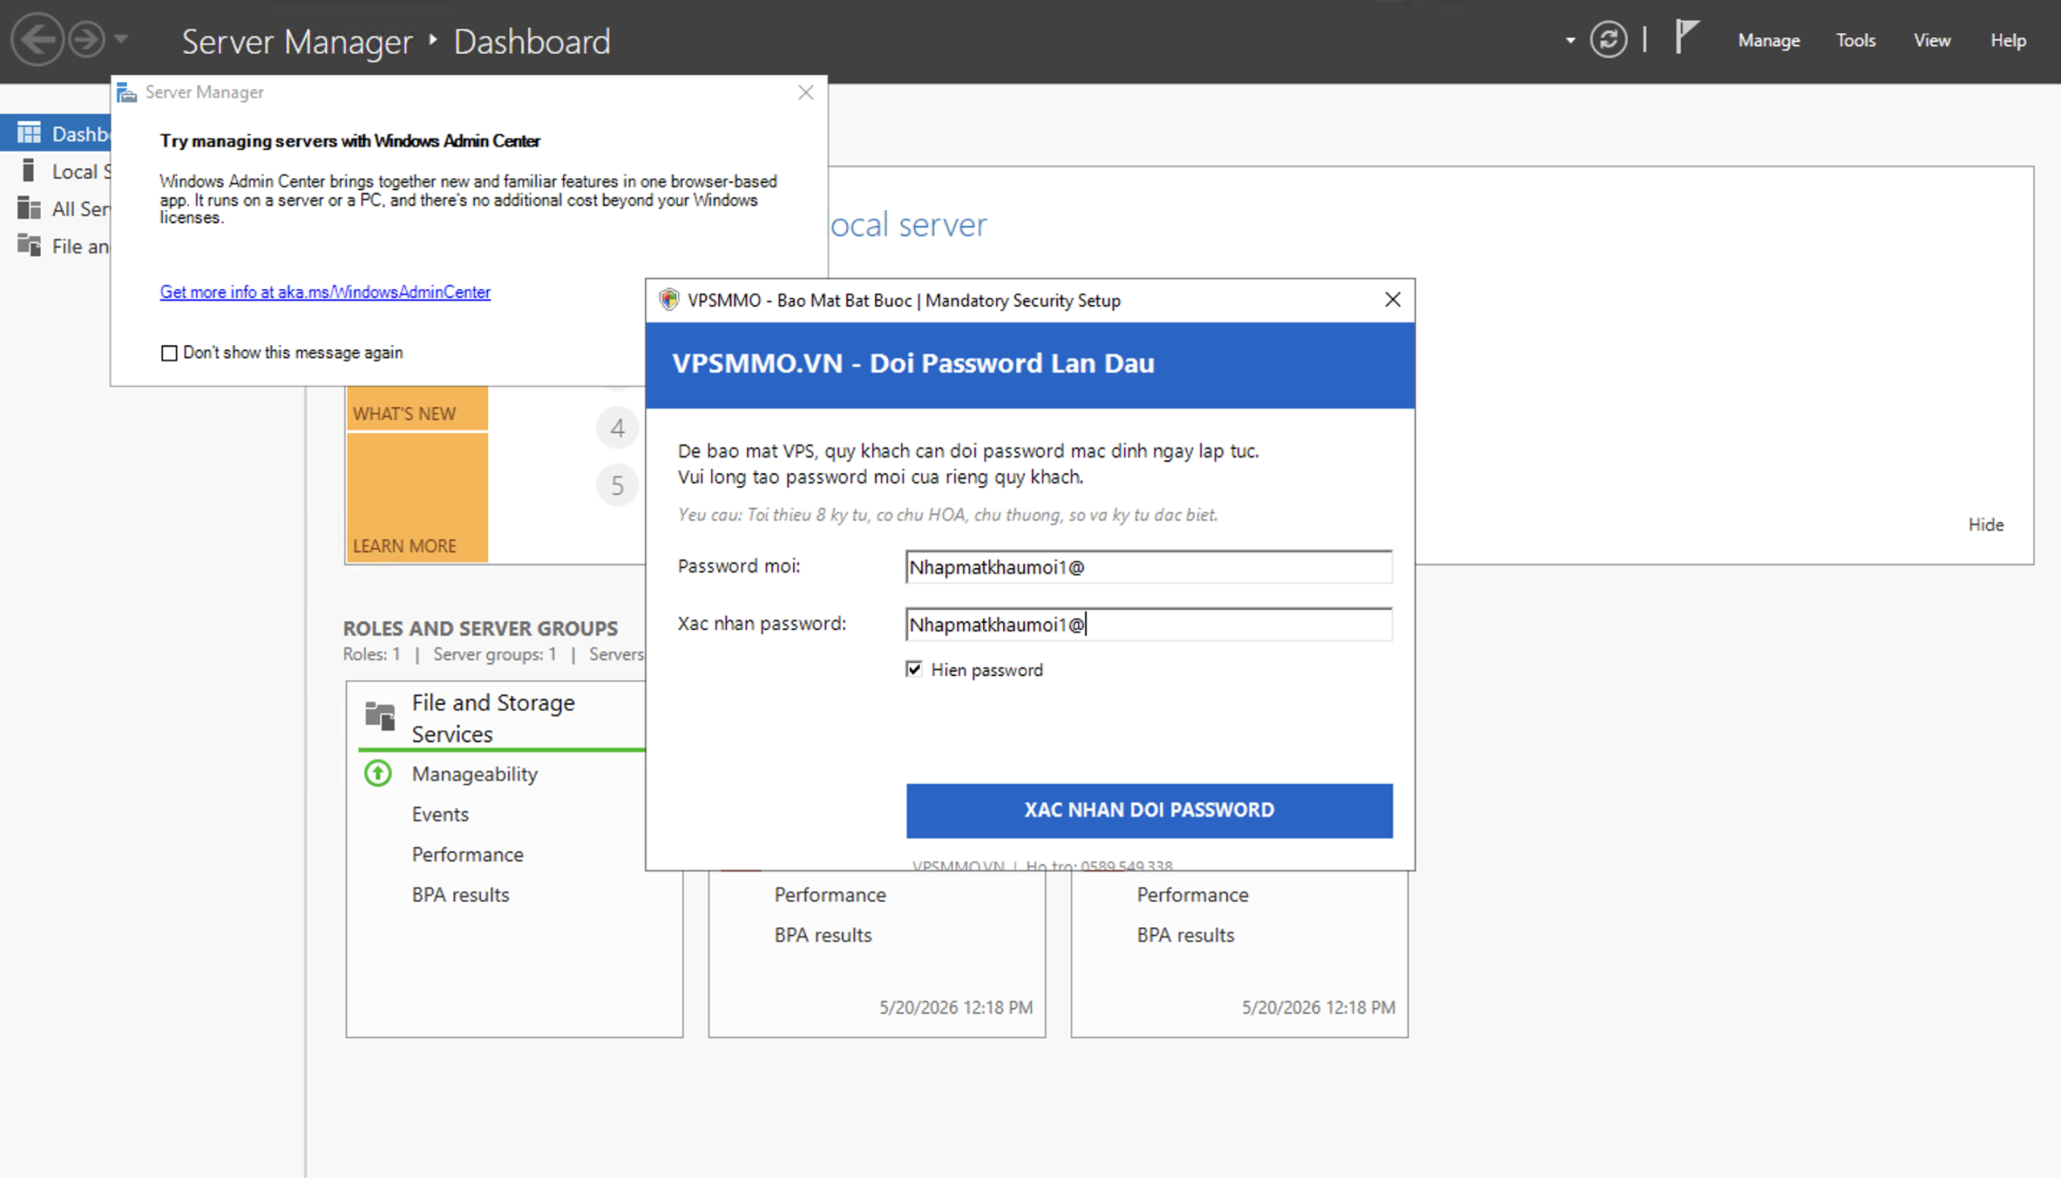2061x1178 pixels.
Task: Open BPA results under File and Storage Services
Action: [x=460, y=895]
